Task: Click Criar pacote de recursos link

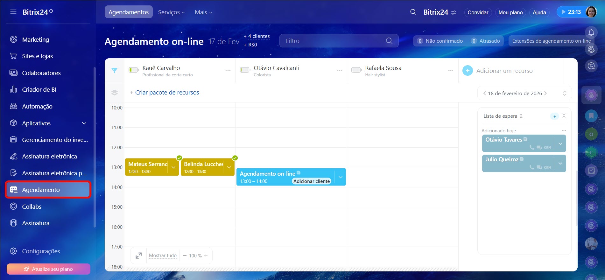Action: (x=167, y=93)
